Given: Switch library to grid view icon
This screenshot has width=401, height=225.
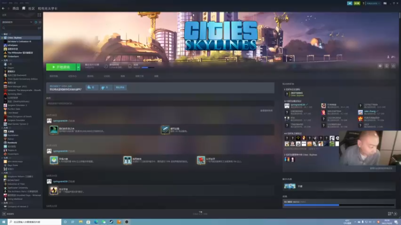Looking at the screenshot, I should point(39,15).
